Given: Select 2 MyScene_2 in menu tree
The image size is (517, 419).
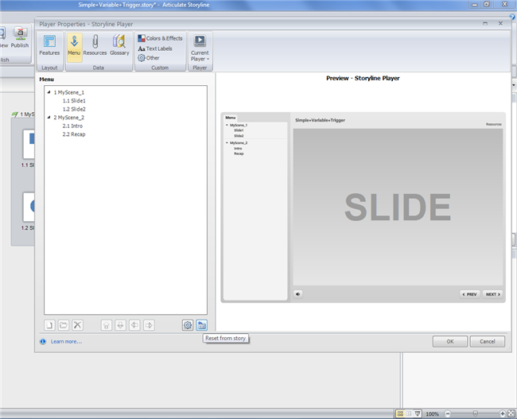Looking at the screenshot, I should (69, 118).
